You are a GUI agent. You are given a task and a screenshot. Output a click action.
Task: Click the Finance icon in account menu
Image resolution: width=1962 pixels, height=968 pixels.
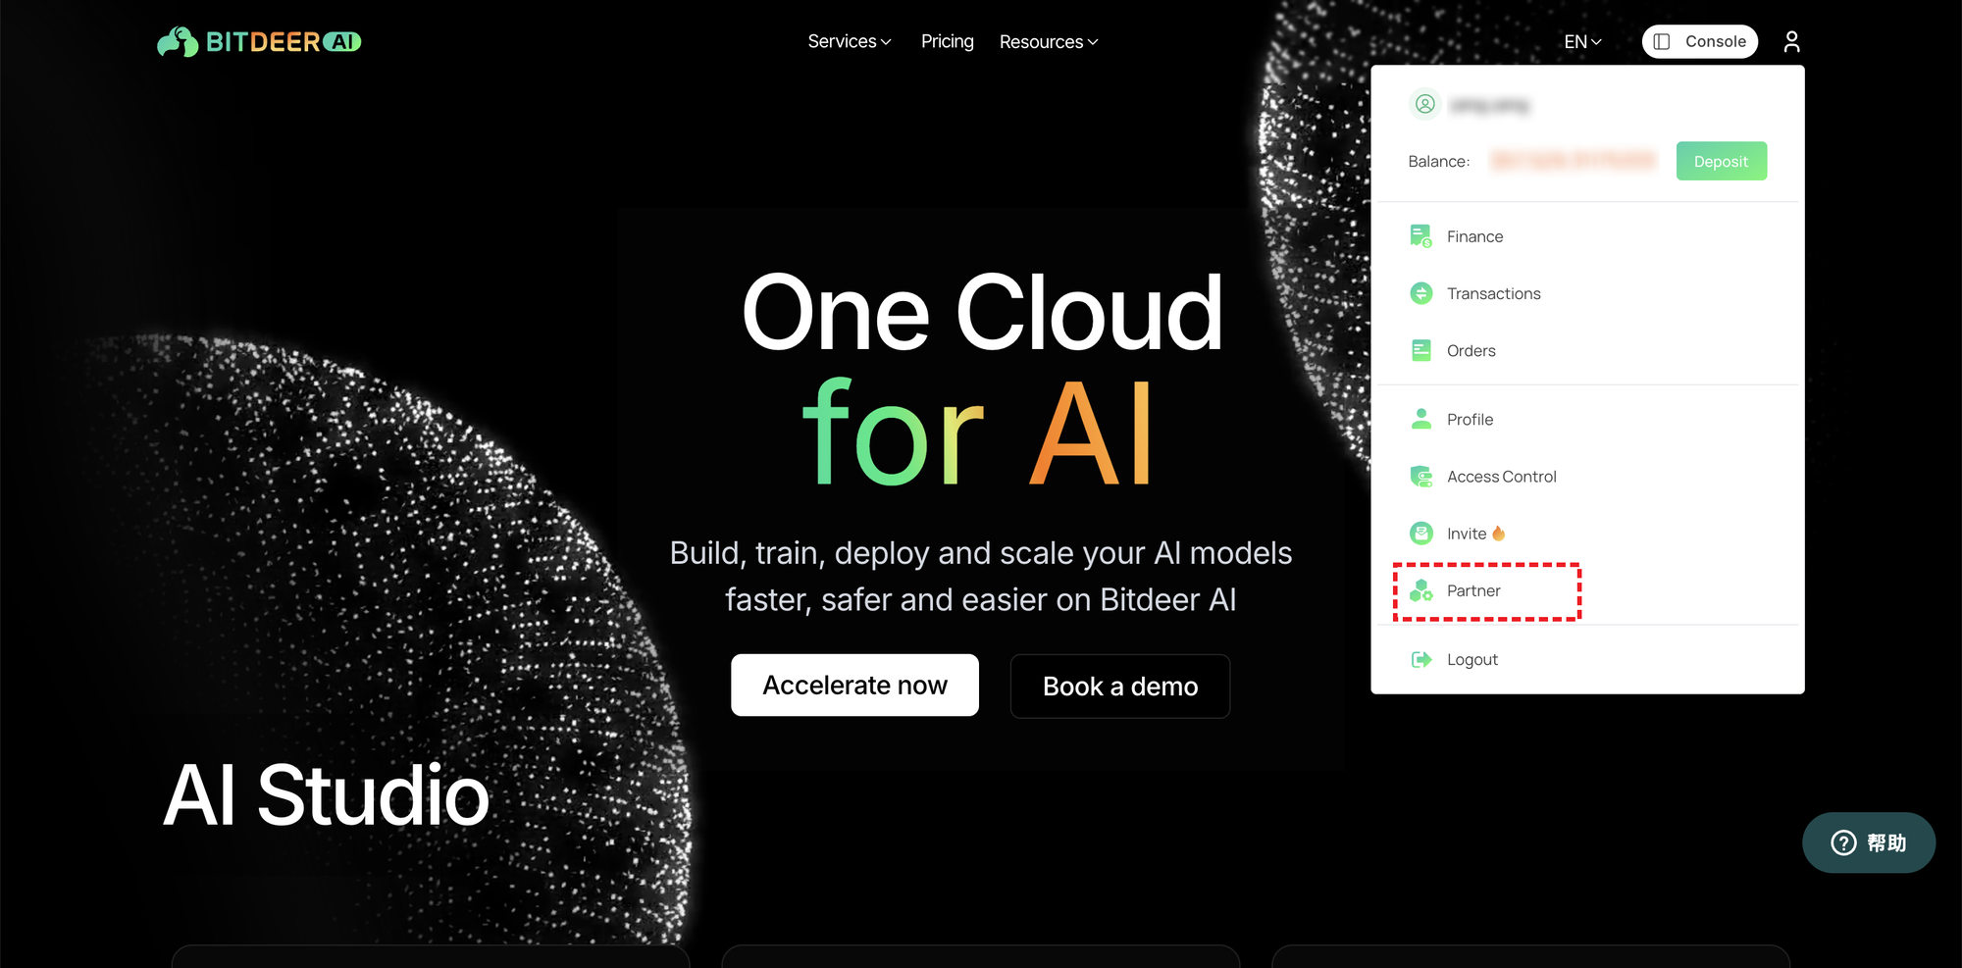click(1420, 236)
